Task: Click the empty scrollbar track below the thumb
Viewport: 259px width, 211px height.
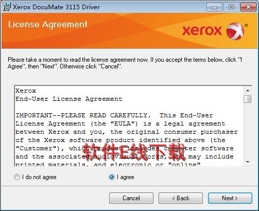Action: click(248, 130)
